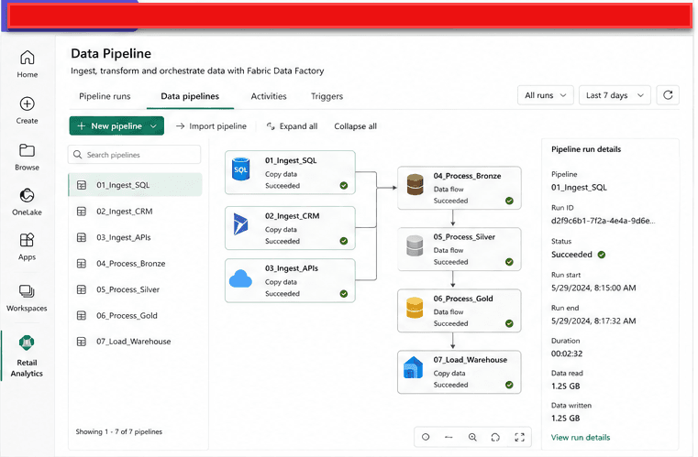The width and height of the screenshot is (698, 457).
Task: Click the zoom-in magnifier canvas control
Action: [x=472, y=438]
